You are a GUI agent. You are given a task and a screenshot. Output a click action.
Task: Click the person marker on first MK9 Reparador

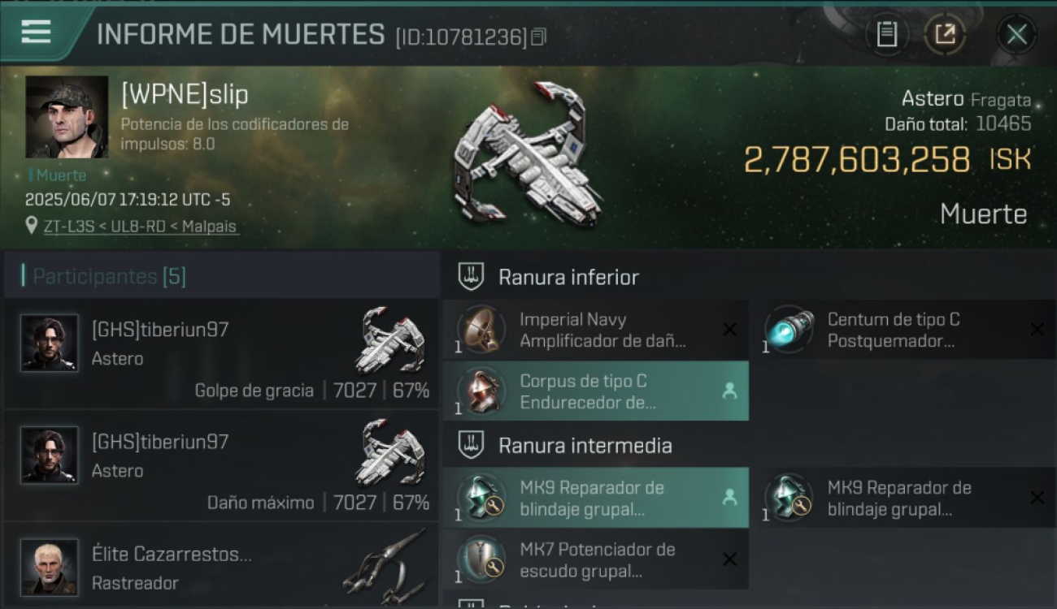[x=729, y=498]
